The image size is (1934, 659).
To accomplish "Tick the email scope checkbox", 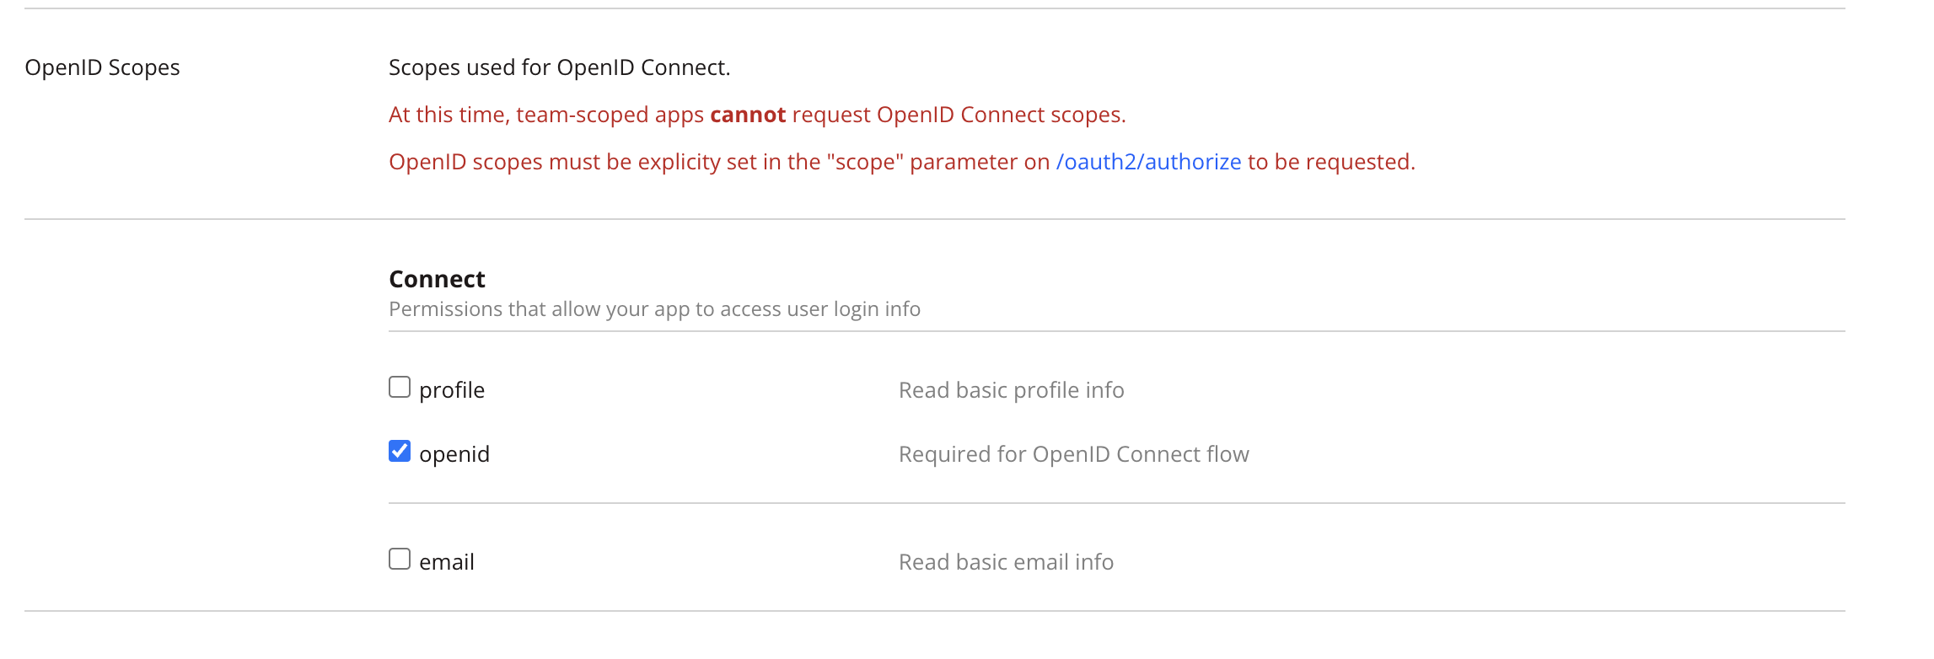I will [400, 560].
